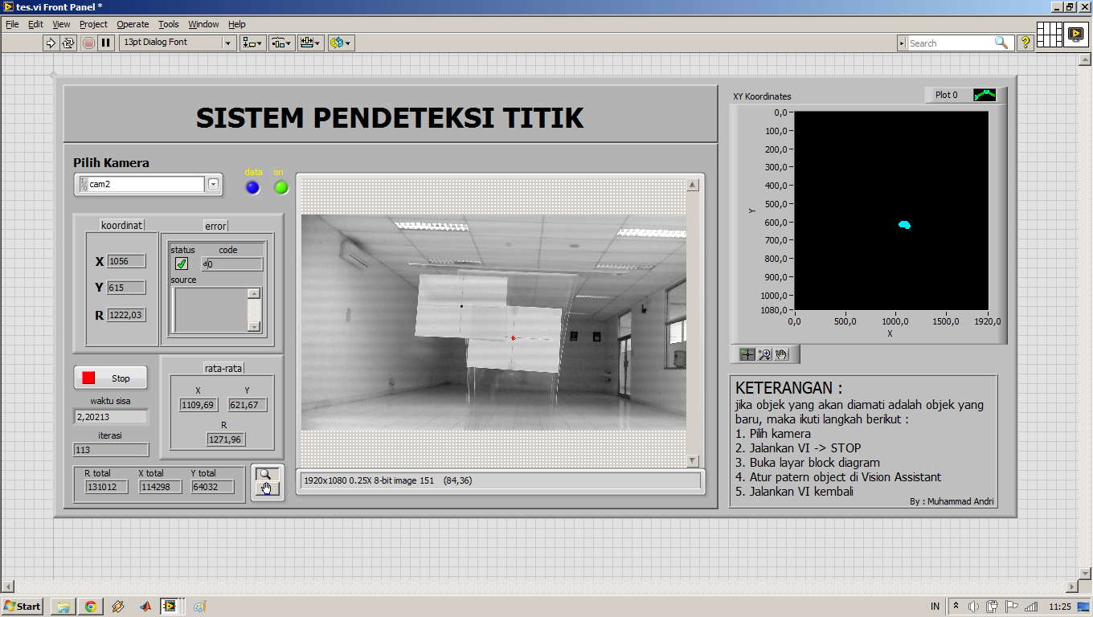1093x617 pixels.
Task: Open Windows Explorer from the taskbar
Action: 63,607
